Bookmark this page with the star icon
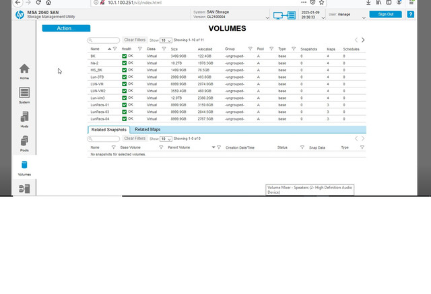Image resolution: width=431 pixels, height=294 pixels. point(321,3)
